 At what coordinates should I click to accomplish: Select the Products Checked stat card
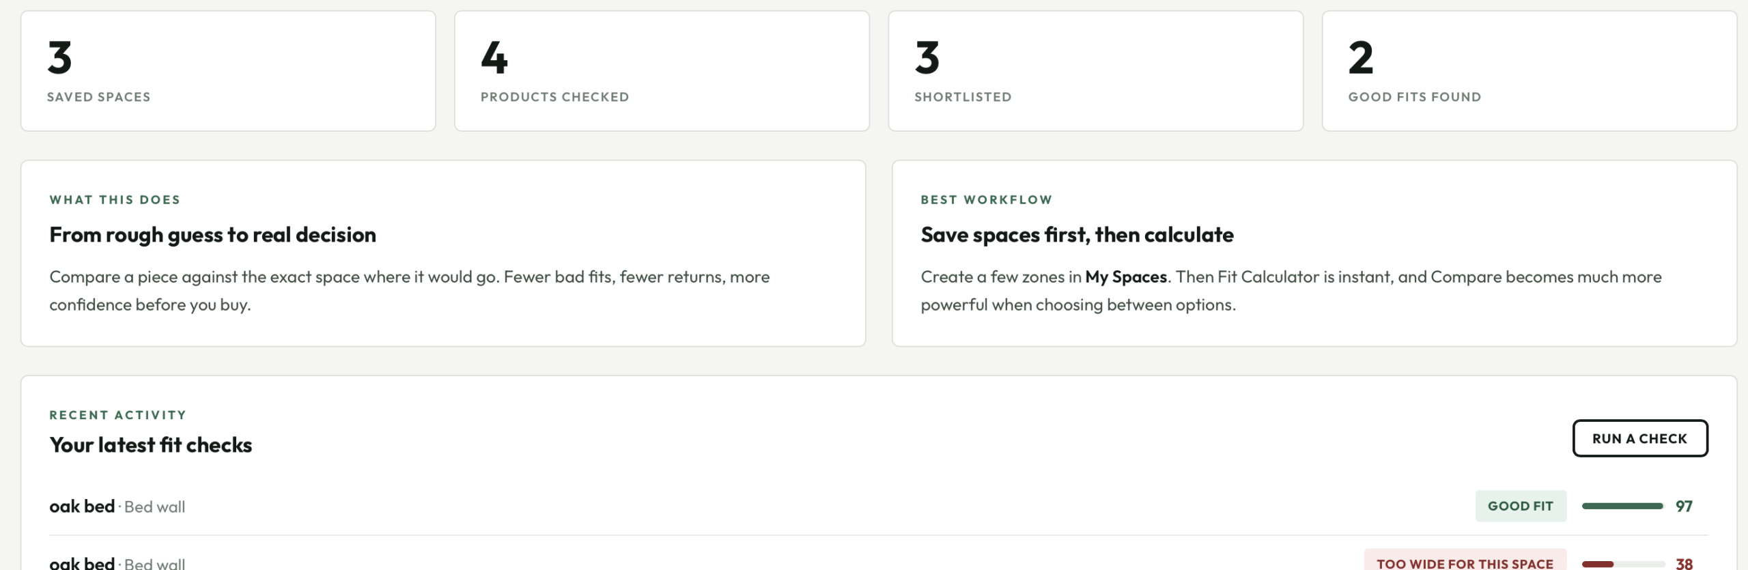pyautogui.click(x=661, y=70)
